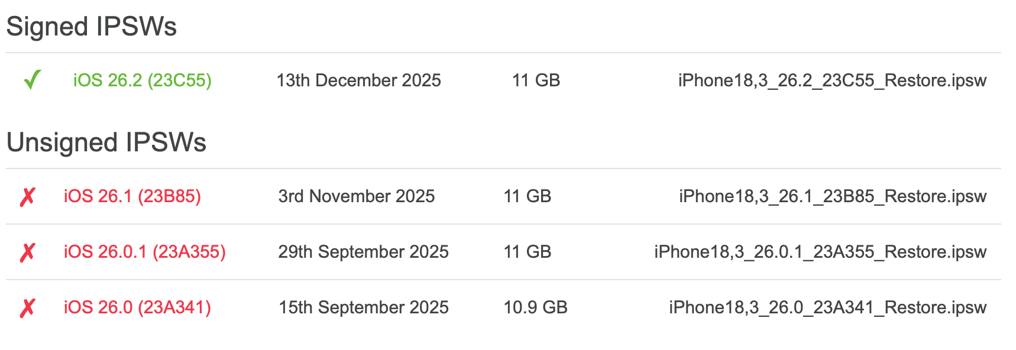Click the iPhone18,3_26.0_23A341_Restore.ipsw filename
This screenshot has height=350, width=1016.
click(827, 307)
